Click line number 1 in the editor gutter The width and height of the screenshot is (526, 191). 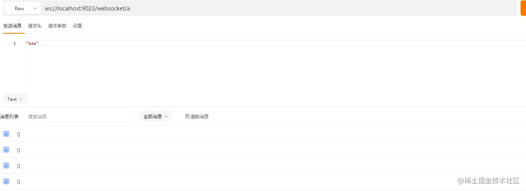(x=15, y=43)
